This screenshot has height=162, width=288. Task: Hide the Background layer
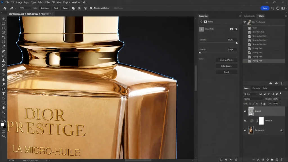245,130
